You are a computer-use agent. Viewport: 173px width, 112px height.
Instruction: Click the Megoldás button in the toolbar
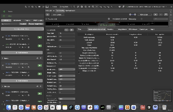[64, 7]
